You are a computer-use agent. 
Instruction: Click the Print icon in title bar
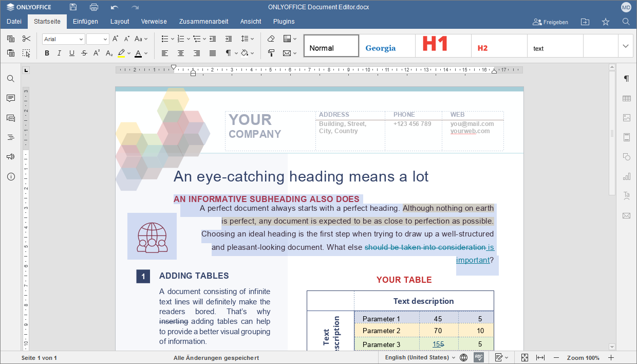click(x=94, y=7)
